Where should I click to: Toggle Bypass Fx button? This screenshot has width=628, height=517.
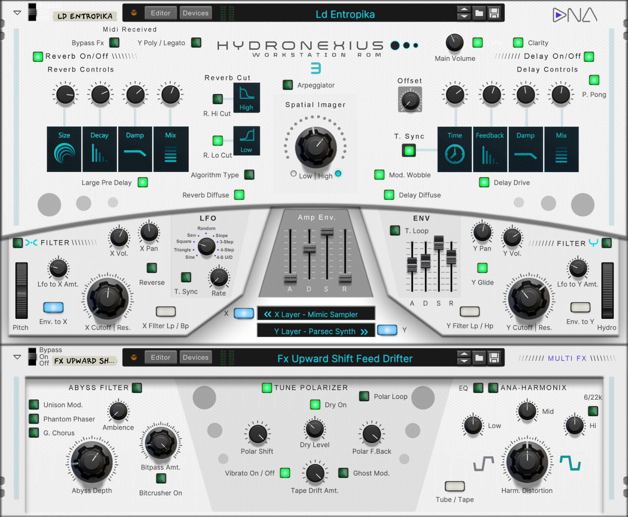[x=114, y=42]
